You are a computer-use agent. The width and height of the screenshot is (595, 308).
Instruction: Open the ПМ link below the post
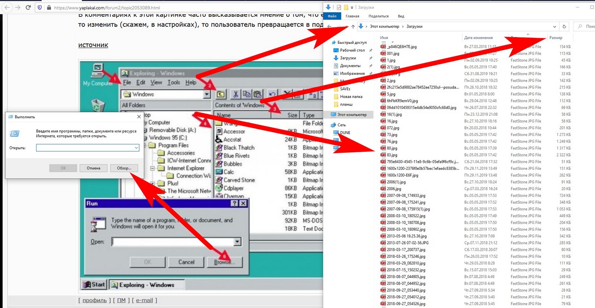(121, 300)
